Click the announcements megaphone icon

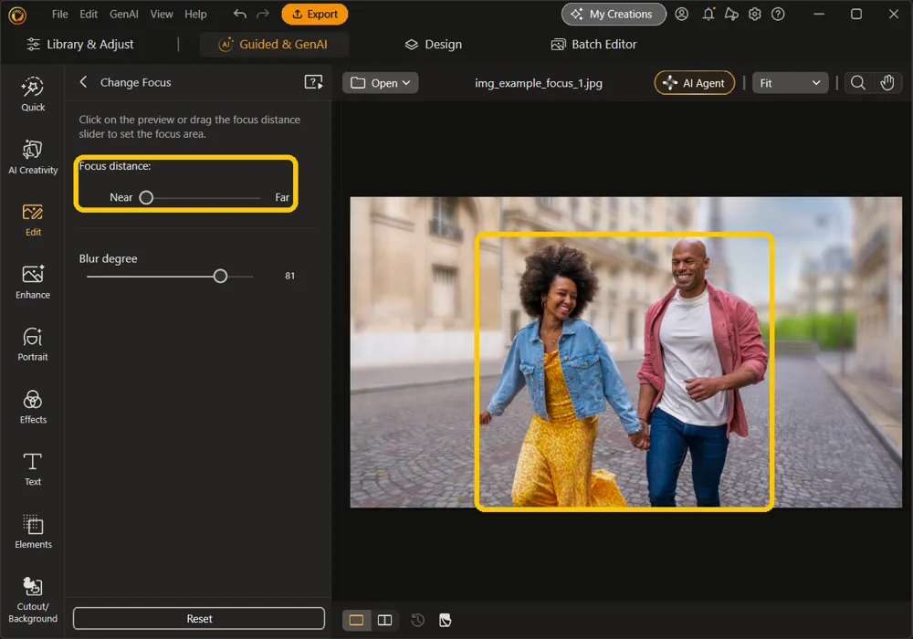coord(731,14)
